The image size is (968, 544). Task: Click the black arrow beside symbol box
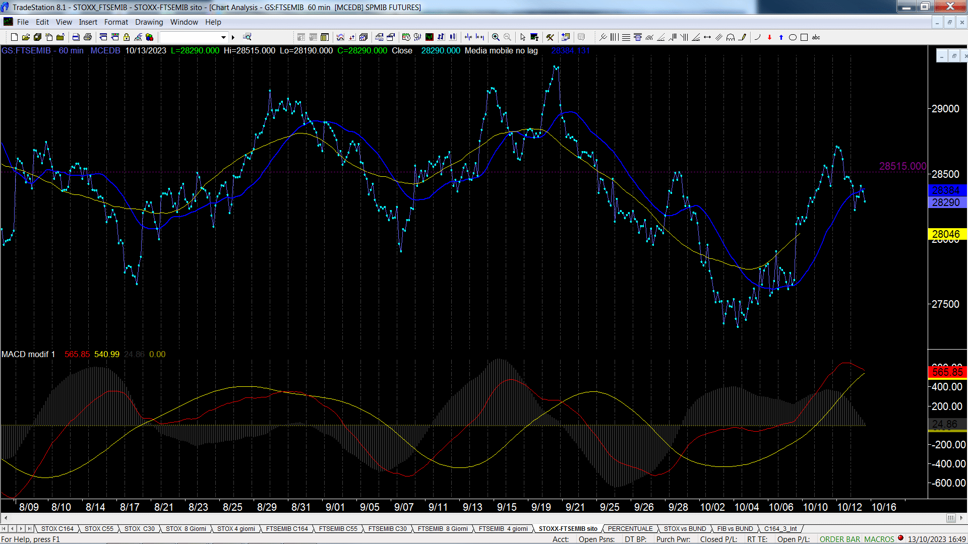pyautogui.click(x=233, y=37)
